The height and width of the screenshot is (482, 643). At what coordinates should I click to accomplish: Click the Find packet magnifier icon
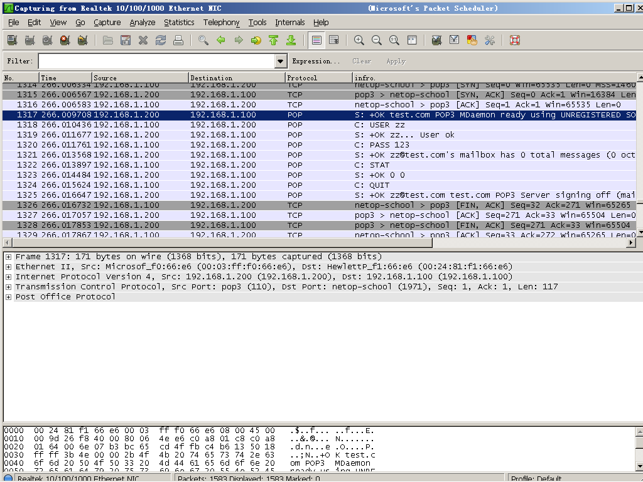coord(203,40)
